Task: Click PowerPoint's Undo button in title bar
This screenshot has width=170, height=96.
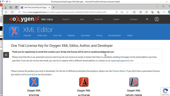Action: pyautogui.click(x=3, y=2)
